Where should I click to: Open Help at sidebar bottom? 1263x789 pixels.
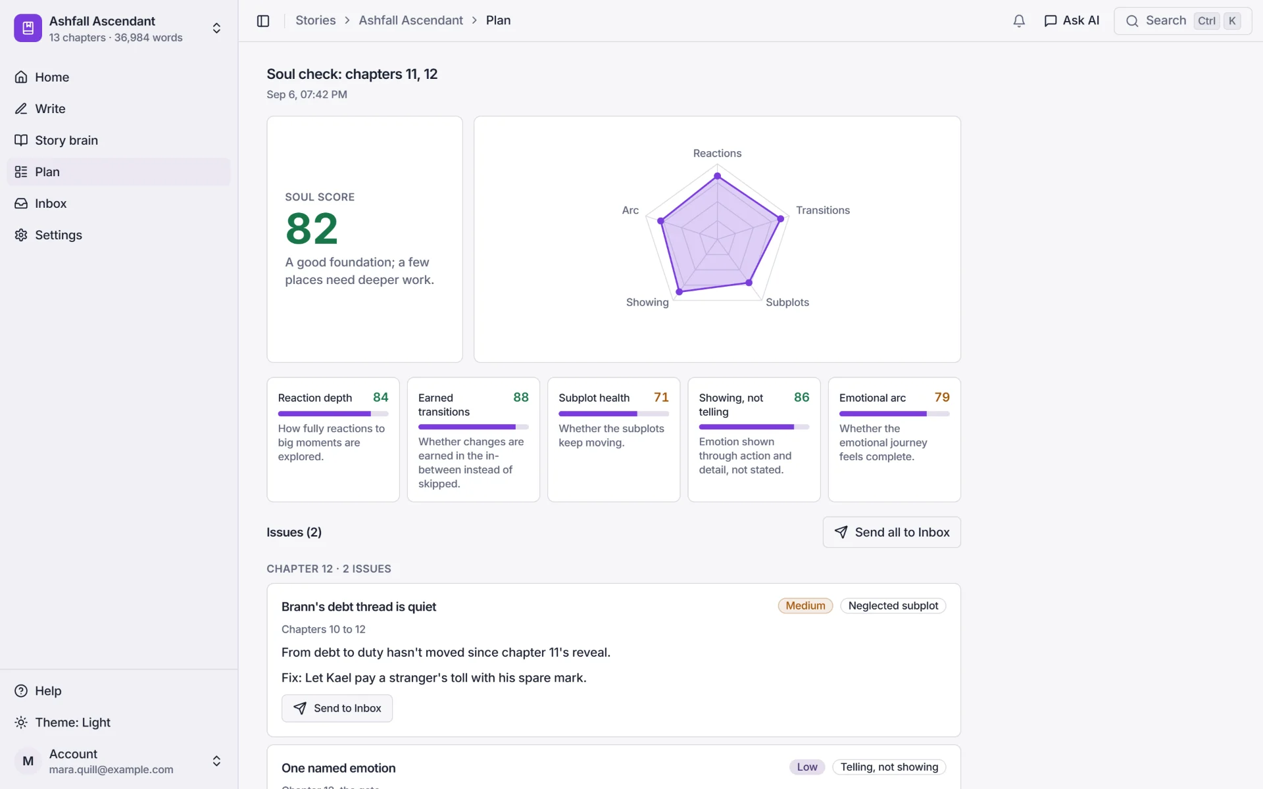(118, 690)
